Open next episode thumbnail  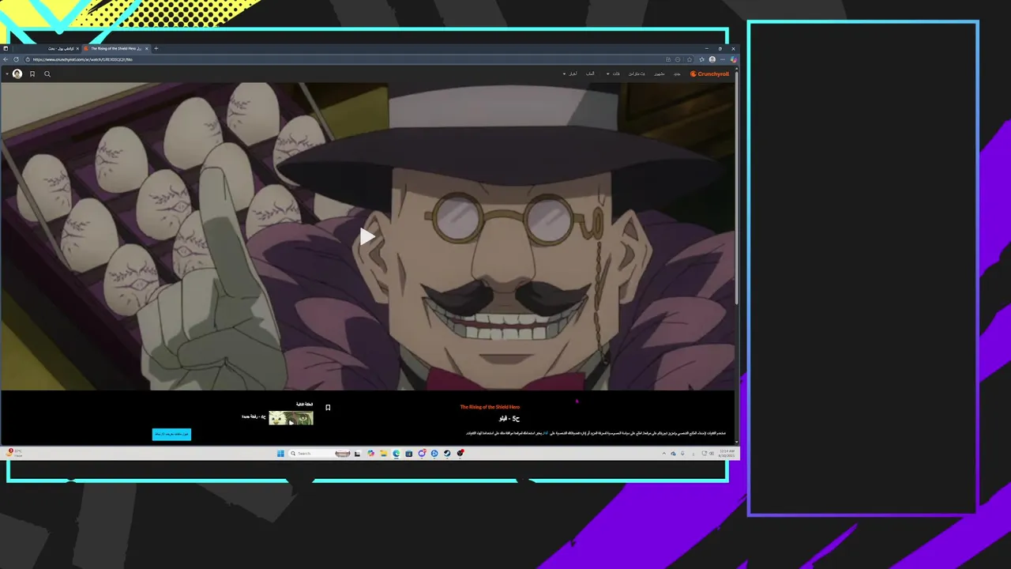(x=291, y=418)
